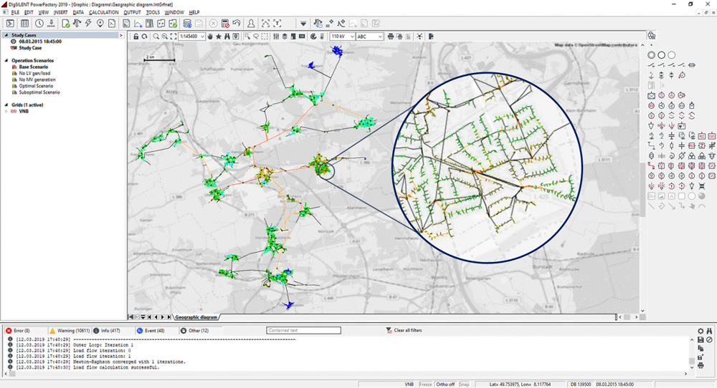
Task: Select No LV gen/load scenario
Action: pos(34,73)
